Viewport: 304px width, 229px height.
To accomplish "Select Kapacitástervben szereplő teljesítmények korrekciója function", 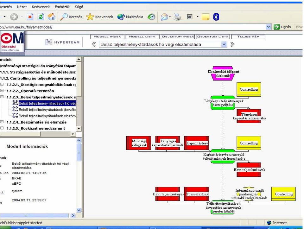I will (x=223, y=156).
